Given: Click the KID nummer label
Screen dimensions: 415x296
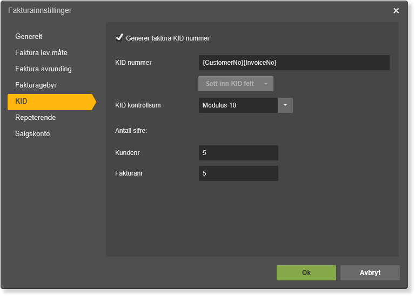Looking at the screenshot, I should [x=133, y=63].
